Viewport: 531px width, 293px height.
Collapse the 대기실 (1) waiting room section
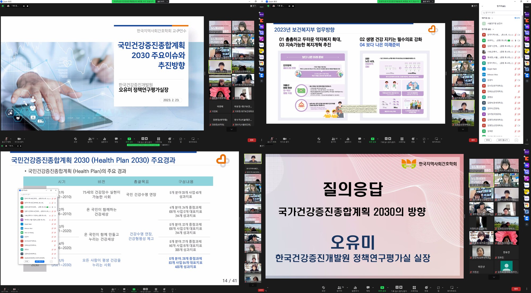[x=492, y=18]
